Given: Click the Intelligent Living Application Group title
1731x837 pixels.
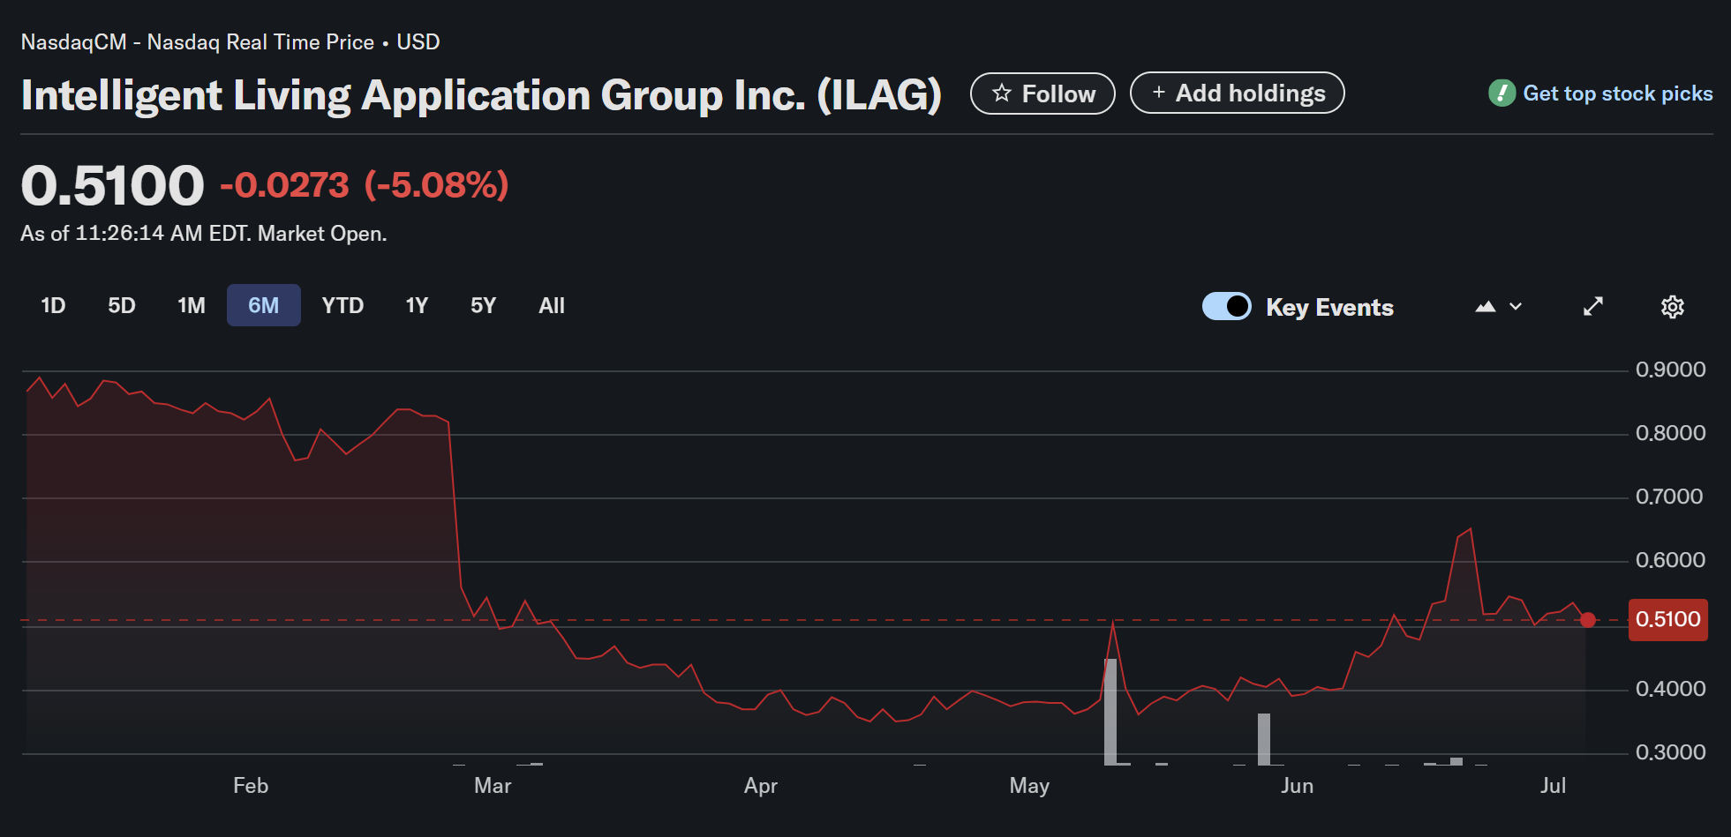Looking at the screenshot, I should coord(481,95).
